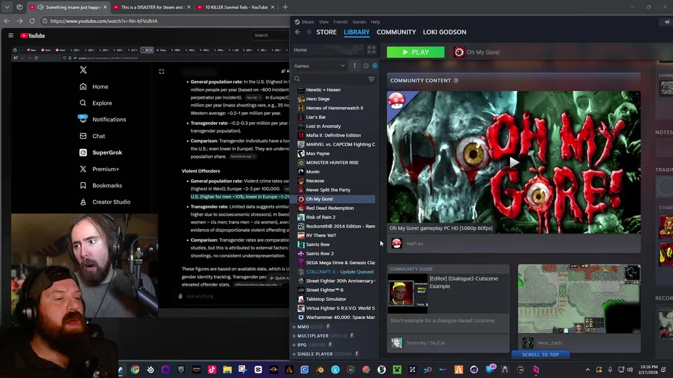
Task: Open Chrome on the taskbar
Action: coord(135,370)
